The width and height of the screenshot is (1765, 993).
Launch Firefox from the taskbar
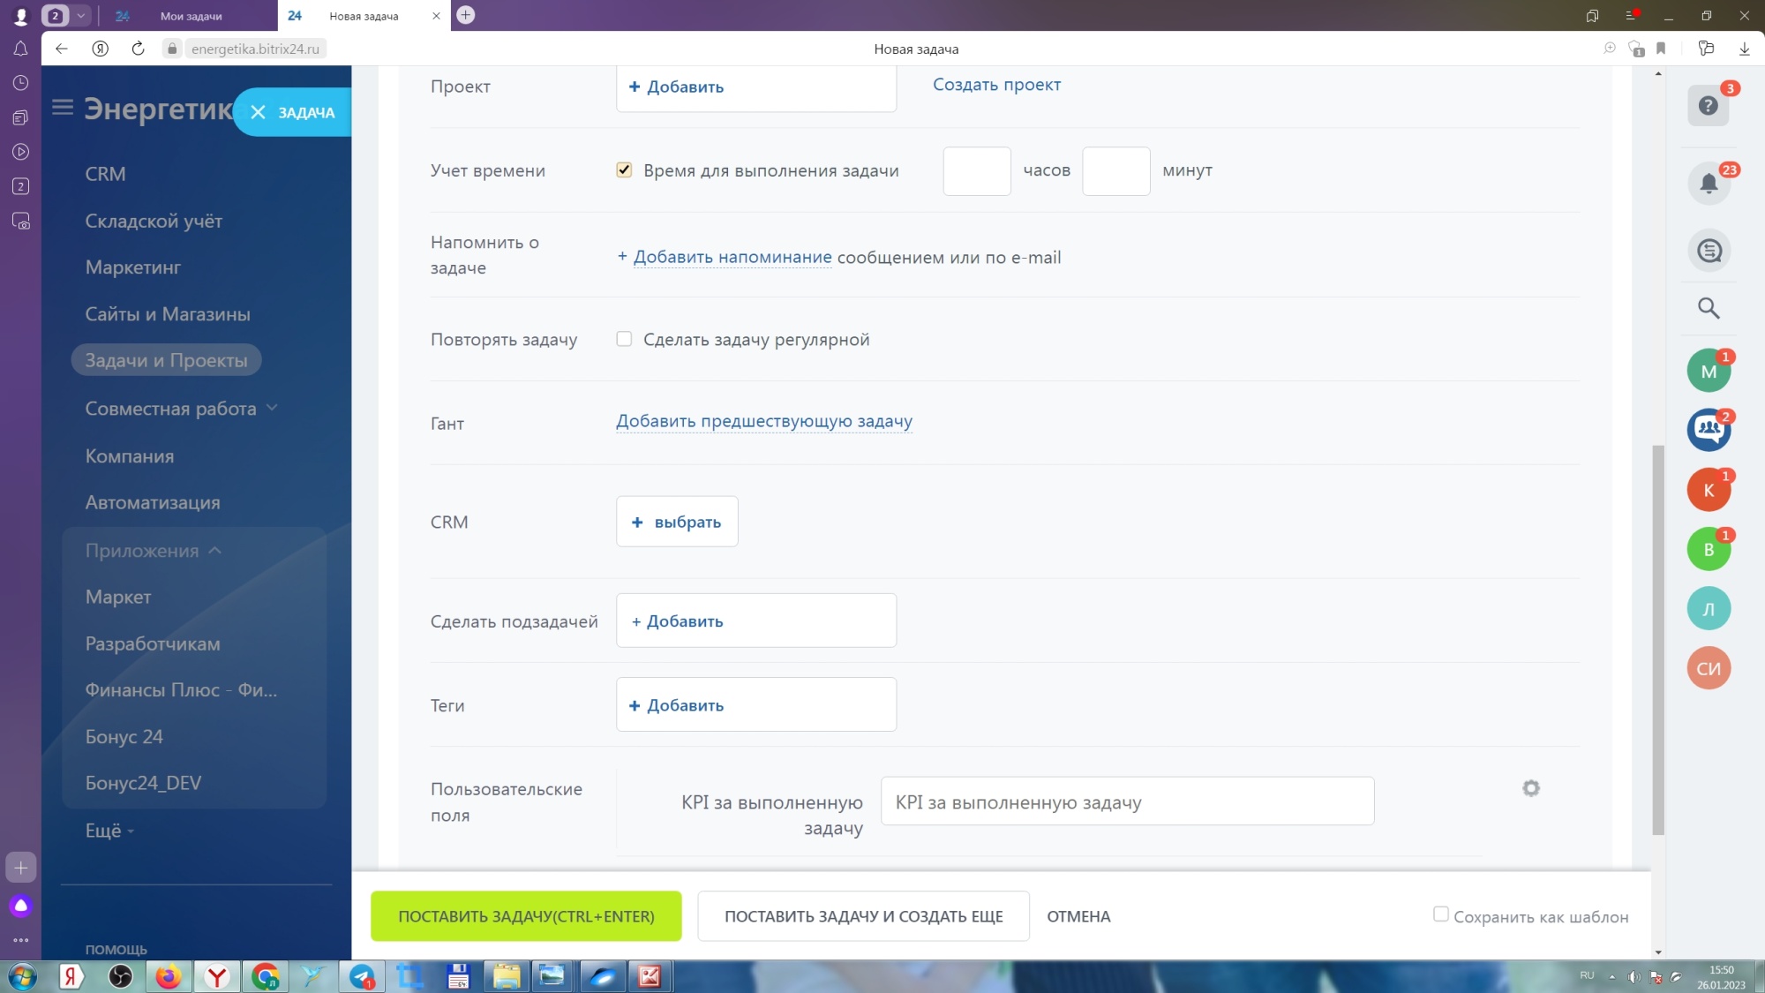(x=168, y=976)
